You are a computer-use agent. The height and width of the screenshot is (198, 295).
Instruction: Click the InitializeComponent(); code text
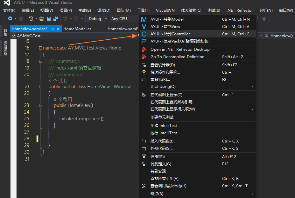[x=82, y=119]
